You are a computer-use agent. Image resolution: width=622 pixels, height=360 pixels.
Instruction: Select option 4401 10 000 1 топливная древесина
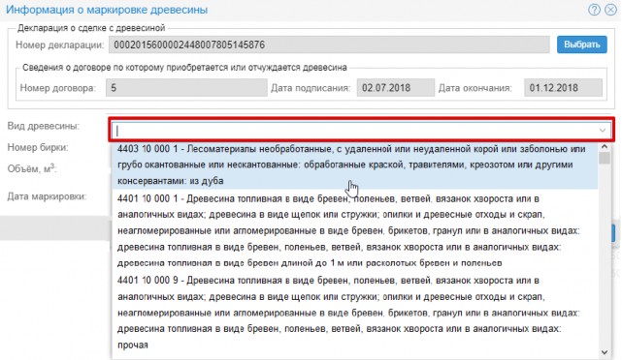(355, 230)
